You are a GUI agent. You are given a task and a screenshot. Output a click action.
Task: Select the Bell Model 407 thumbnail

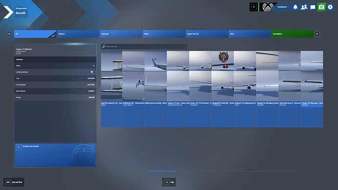coord(133,89)
